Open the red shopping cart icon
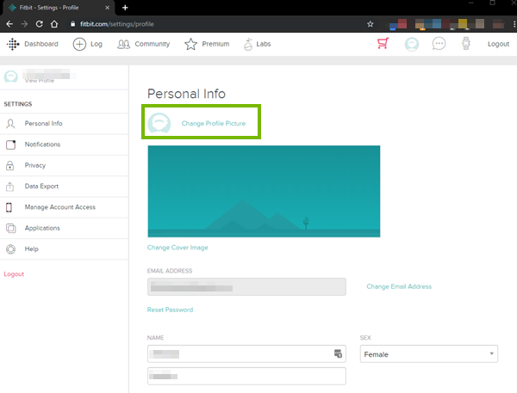The height and width of the screenshot is (393, 517). click(x=383, y=44)
